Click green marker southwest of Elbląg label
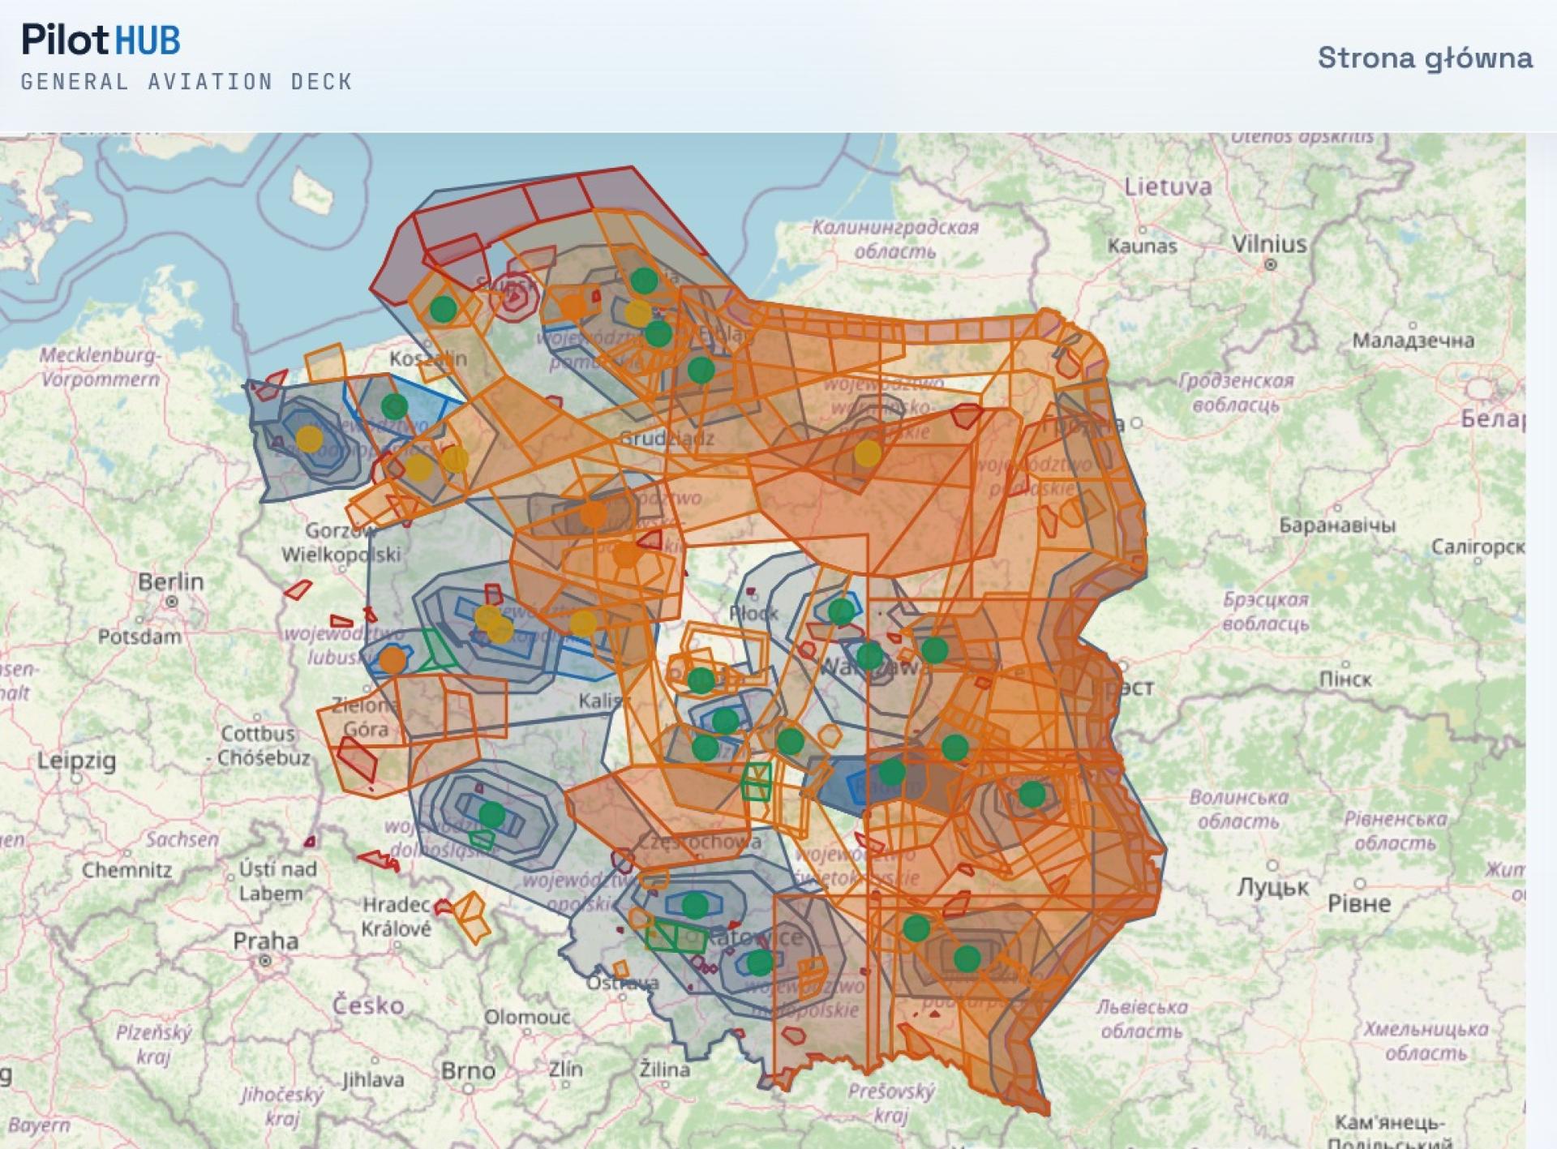 tap(701, 370)
